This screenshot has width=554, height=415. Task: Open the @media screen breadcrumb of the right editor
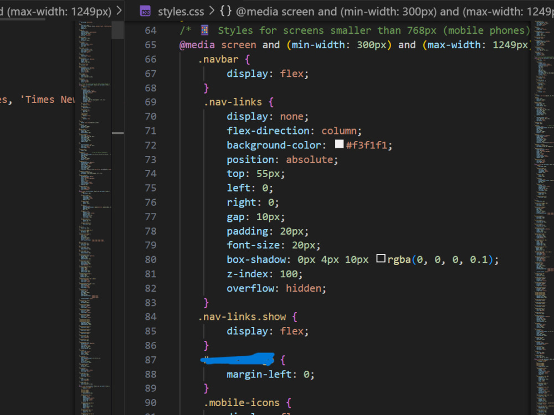pos(394,12)
